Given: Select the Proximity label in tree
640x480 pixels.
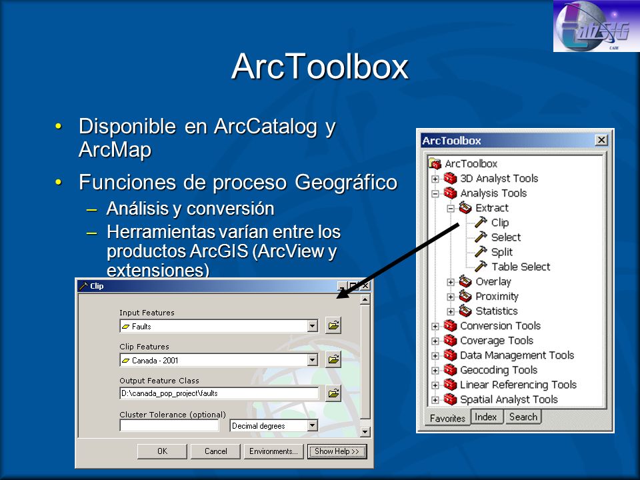Looking at the screenshot, I should [497, 296].
